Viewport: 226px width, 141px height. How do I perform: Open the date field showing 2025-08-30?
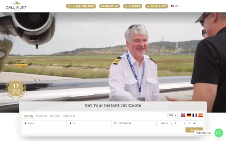click(x=135, y=123)
